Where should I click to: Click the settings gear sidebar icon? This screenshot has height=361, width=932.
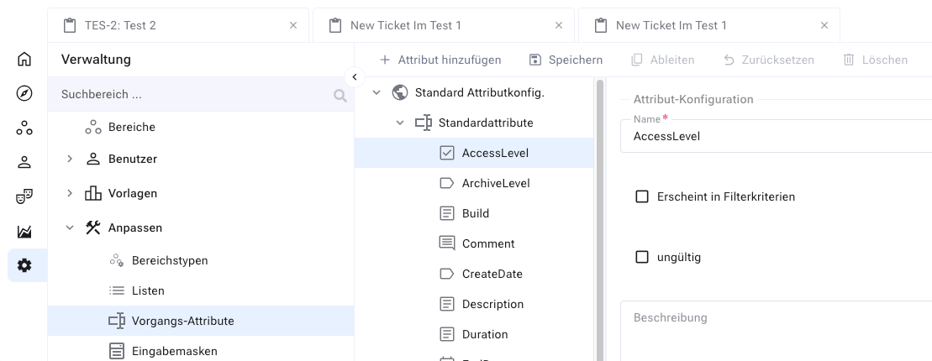pyautogui.click(x=24, y=265)
